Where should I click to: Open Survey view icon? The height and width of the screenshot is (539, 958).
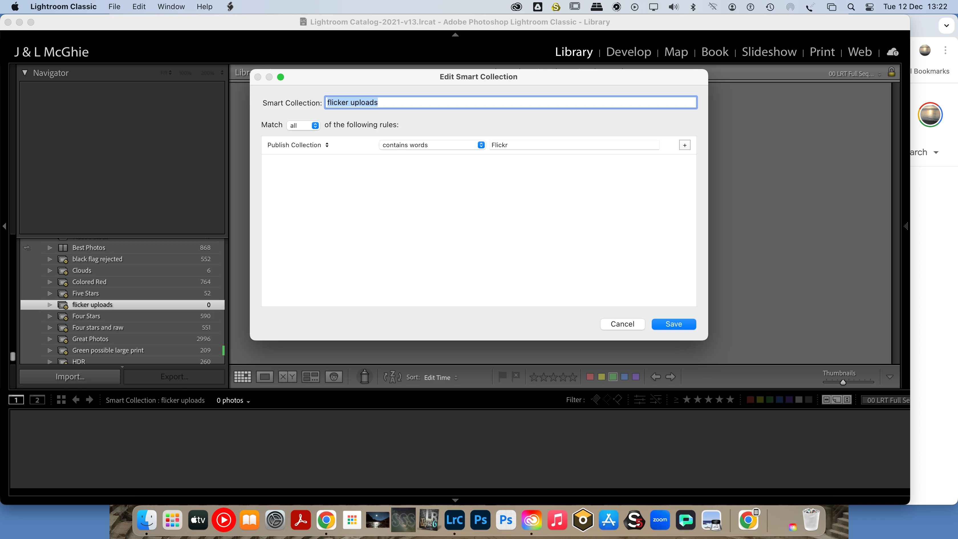[x=310, y=377]
